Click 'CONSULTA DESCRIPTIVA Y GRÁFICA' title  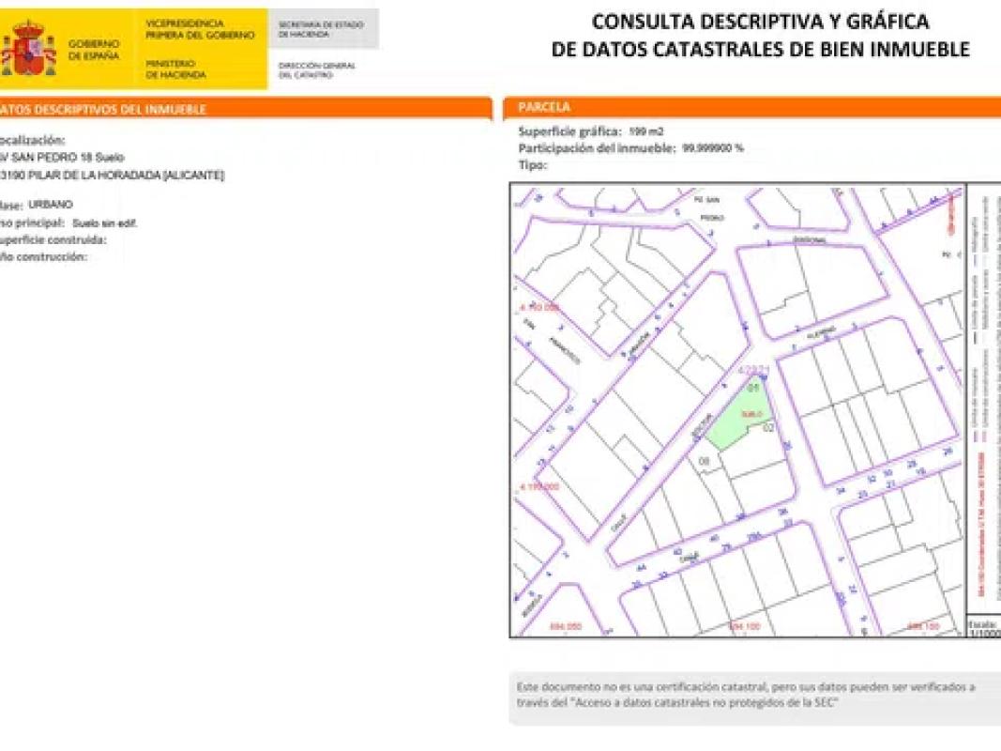pyautogui.click(x=760, y=22)
